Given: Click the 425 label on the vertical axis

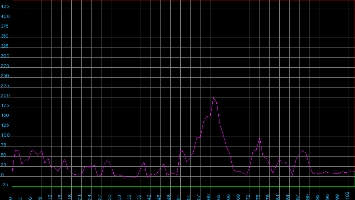Looking at the screenshot, I should (x=5, y=7).
